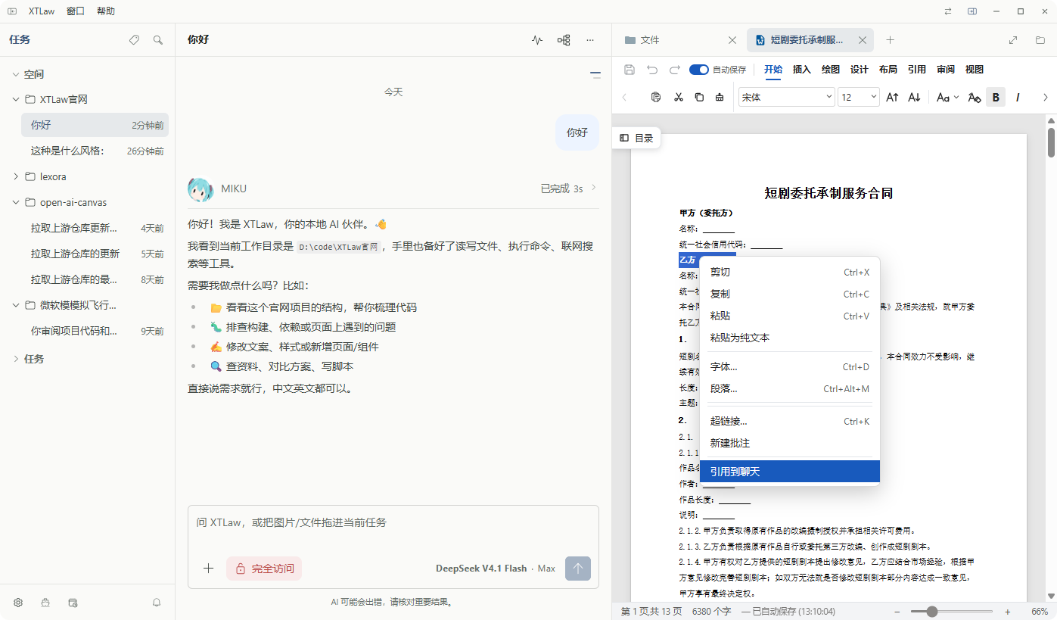Switch to the 插入 ribbon tab
Image resolution: width=1057 pixels, height=620 pixels.
point(802,70)
